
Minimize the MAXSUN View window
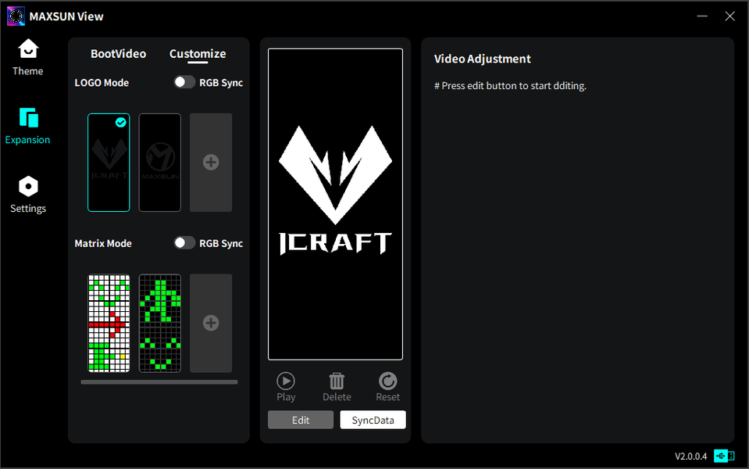coord(702,16)
